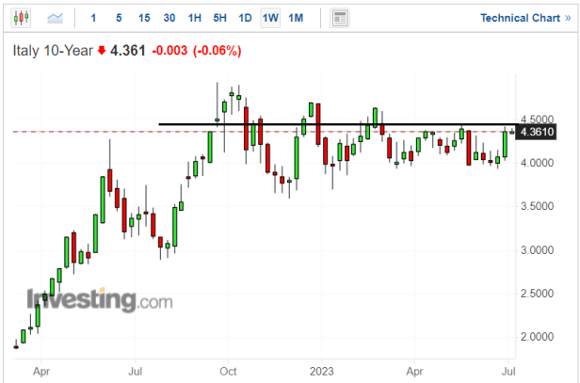This screenshot has height=383, width=580.
Task: Click the 4.0000 y-axis label
Action: 538,163
